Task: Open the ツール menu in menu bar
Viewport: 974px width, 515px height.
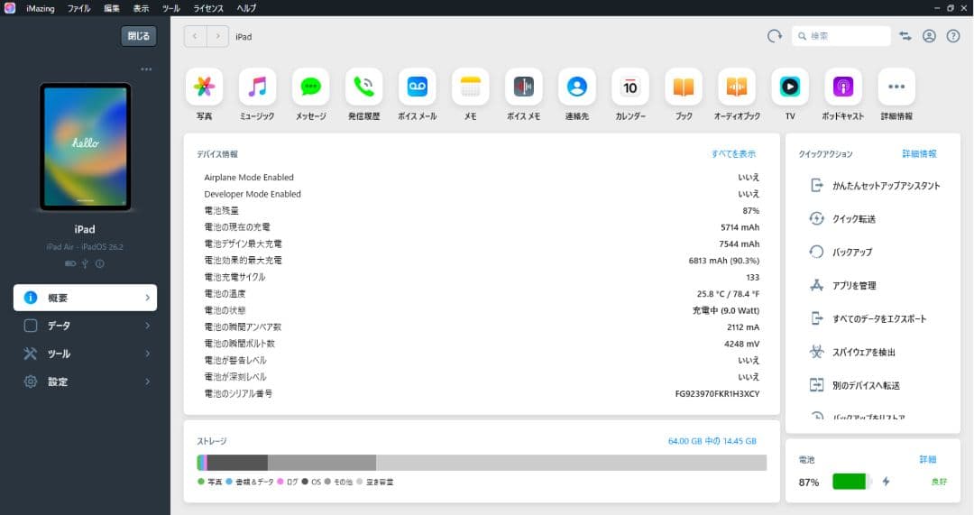Action: tap(170, 8)
